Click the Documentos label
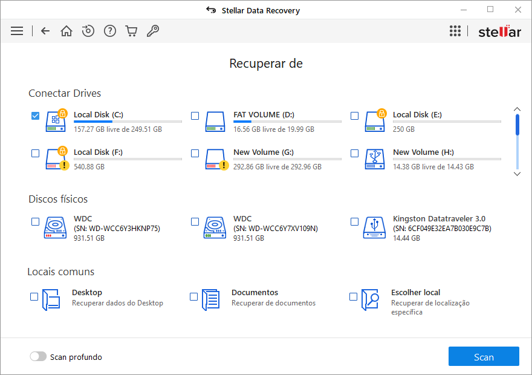 [255, 292]
